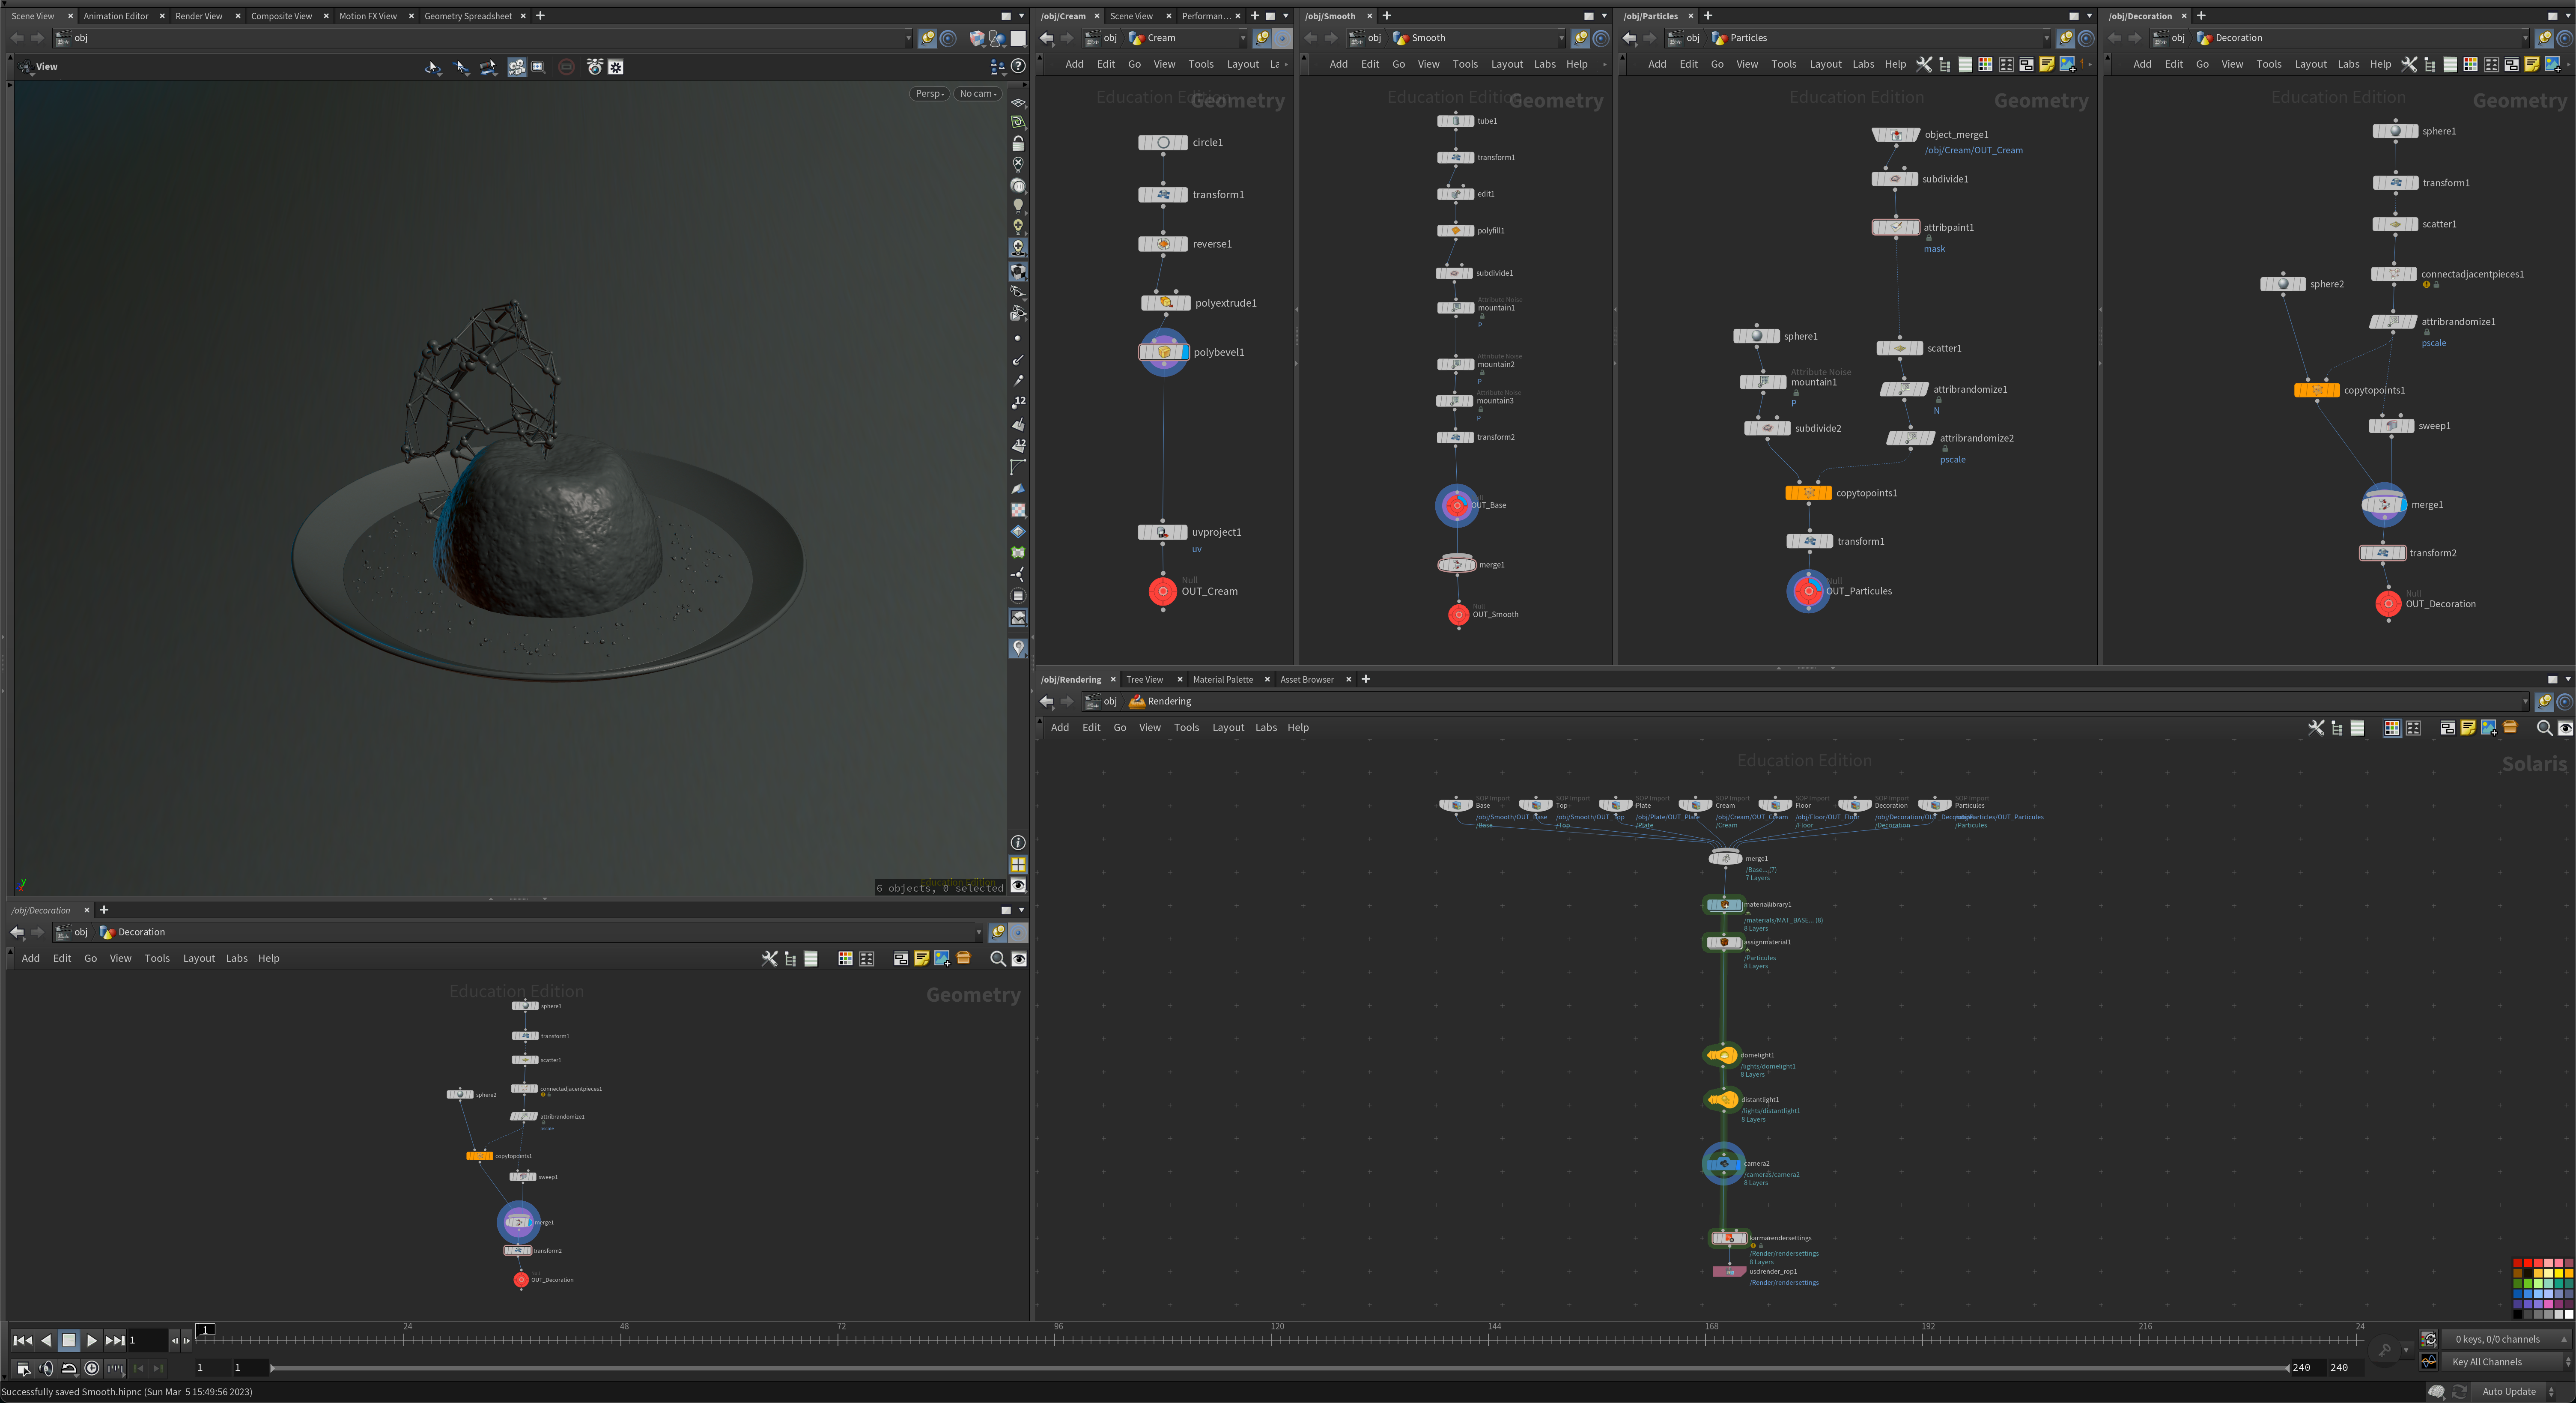Toggle the target link on Decoration top-right pane

tap(2564, 38)
